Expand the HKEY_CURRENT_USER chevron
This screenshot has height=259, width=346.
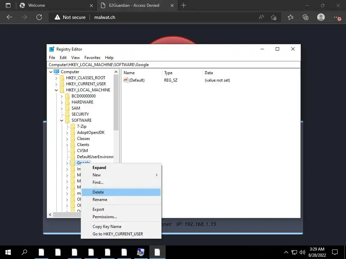click(56, 84)
